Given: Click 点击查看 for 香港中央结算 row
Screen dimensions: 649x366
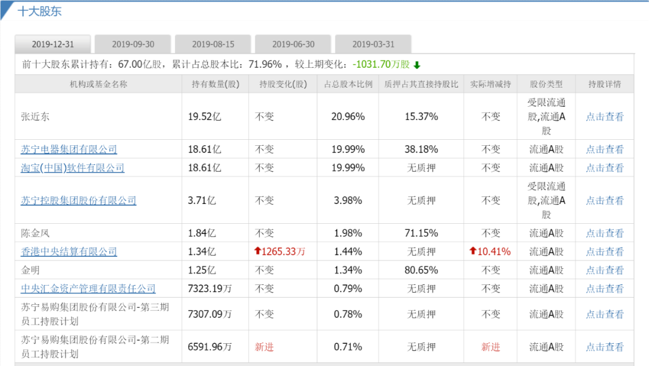Looking at the screenshot, I should tap(605, 251).
